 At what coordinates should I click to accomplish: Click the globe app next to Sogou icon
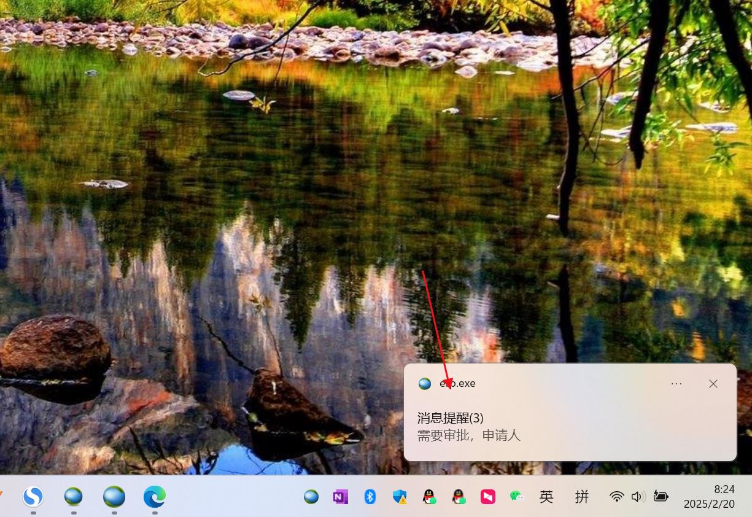pos(74,496)
